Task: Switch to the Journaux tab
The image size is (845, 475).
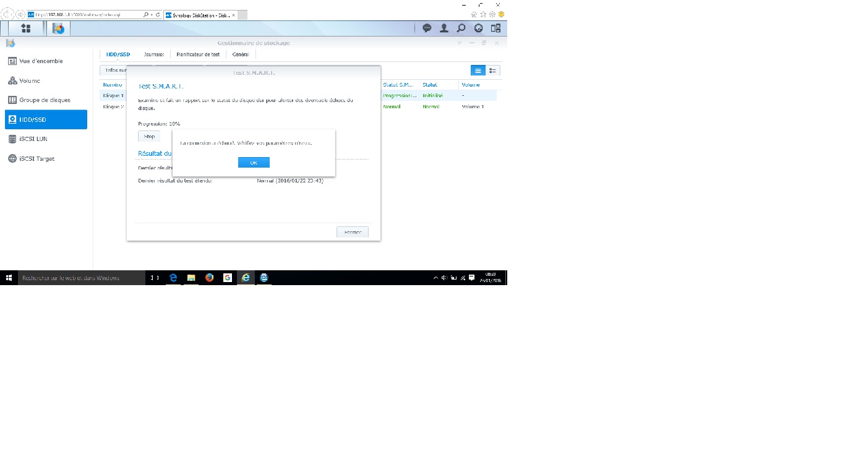Action: (x=154, y=54)
